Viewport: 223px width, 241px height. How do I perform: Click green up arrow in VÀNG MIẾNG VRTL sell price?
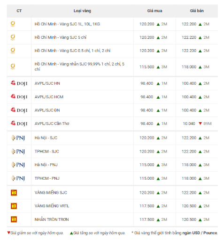200,206
